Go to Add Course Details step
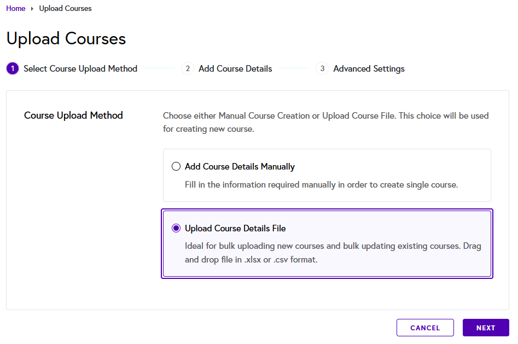This screenshot has width=518, height=344. (x=235, y=69)
